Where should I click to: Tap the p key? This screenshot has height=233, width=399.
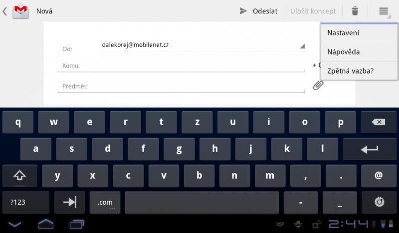[x=341, y=122]
